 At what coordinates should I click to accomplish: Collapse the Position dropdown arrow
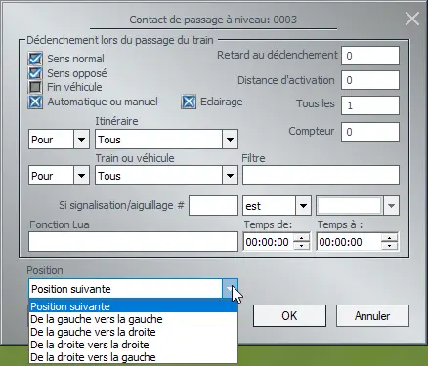[230, 289]
